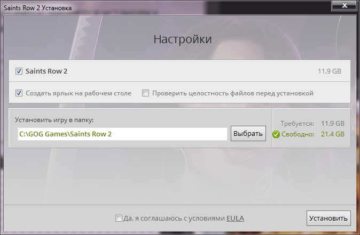The image size is (360, 235).
Task: Click the 'Saints Row 2 Установка' title text
Action: [37, 8]
